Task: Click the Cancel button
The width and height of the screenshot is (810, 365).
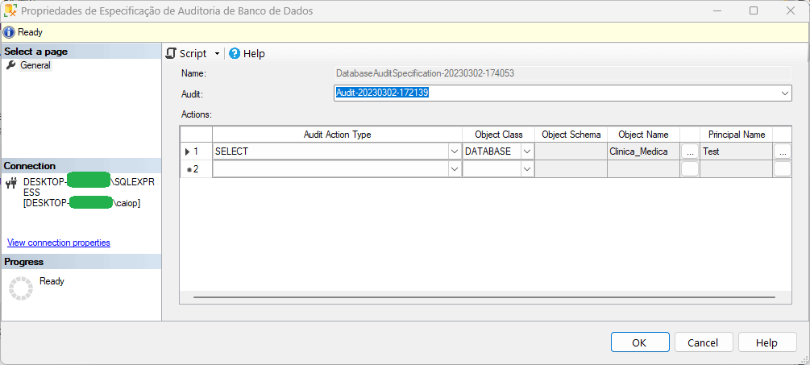Action: pyautogui.click(x=703, y=342)
